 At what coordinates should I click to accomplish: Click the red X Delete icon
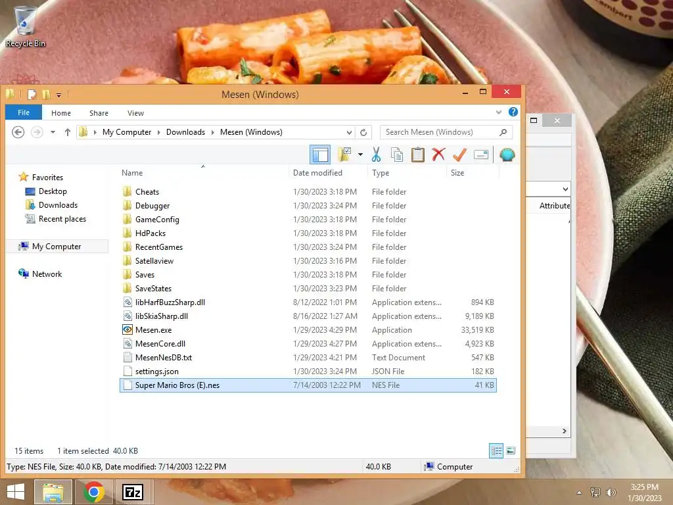coord(438,155)
